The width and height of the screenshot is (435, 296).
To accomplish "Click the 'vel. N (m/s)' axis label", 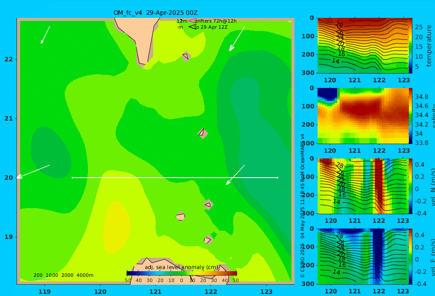I will [433, 187].
